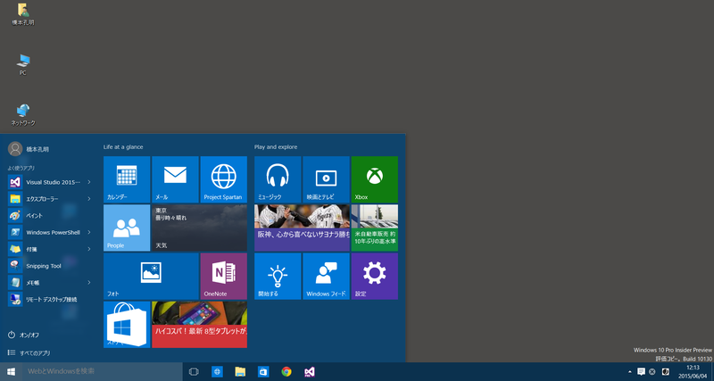
Task: Open the フォト photos tile
Action: coord(151,277)
